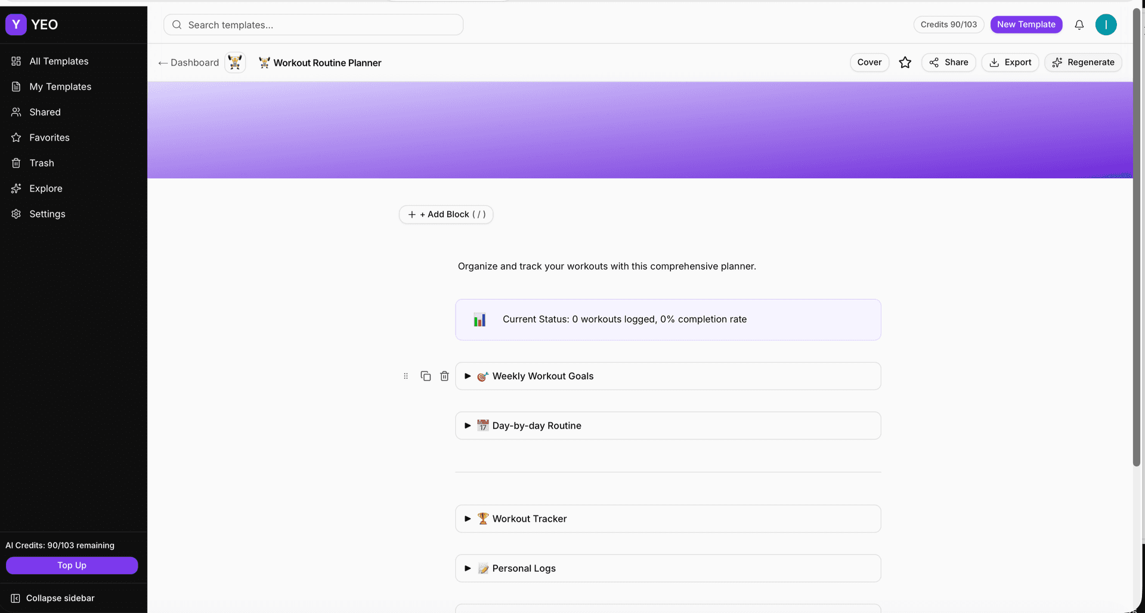The image size is (1145, 613).
Task: Click the YEO logo icon
Action: click(x=16, y=24)
